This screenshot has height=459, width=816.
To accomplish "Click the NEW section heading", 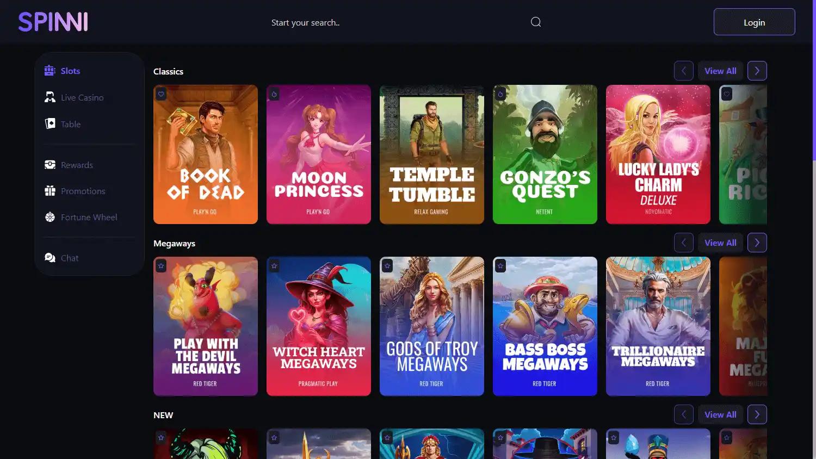I will point(163,415).
